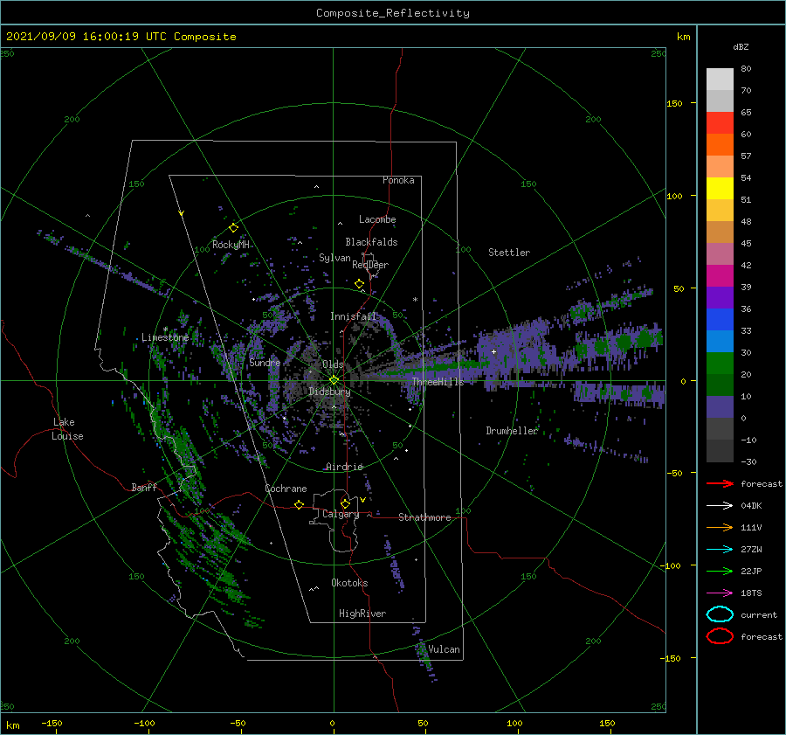Viewport: 786px width, 735px height.
Task: Click the Stettler label
Action: [509, 253]
